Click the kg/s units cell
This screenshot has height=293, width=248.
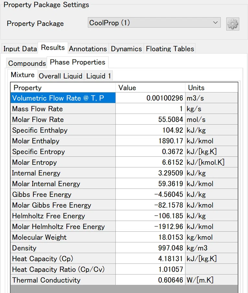coord(212,109)
